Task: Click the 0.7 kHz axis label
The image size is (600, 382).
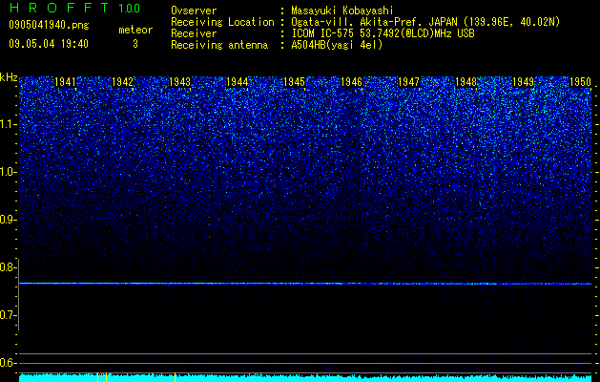Action: tap(8, 315)
